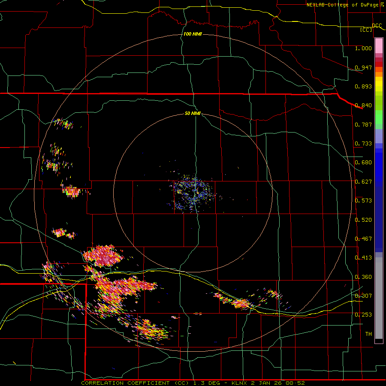The width and height of the screenshot is (386, 386).
Task: Click the (CC) abbreviation in bottom caption
Action: tap(182, 383)
